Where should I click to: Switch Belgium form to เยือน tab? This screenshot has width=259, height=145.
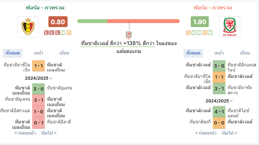(64, 53)
